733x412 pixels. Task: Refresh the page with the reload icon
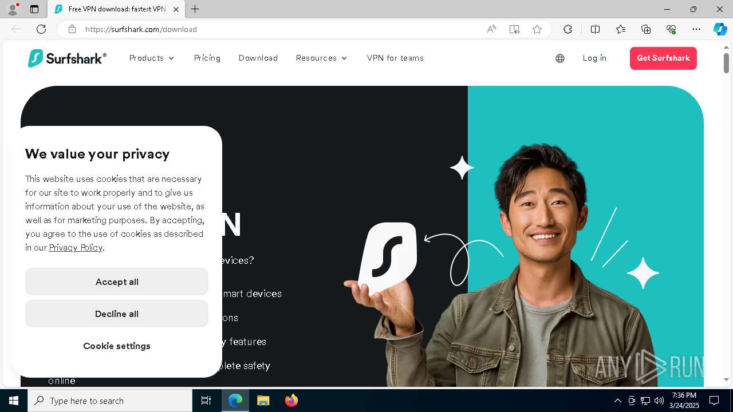(41, 29)
